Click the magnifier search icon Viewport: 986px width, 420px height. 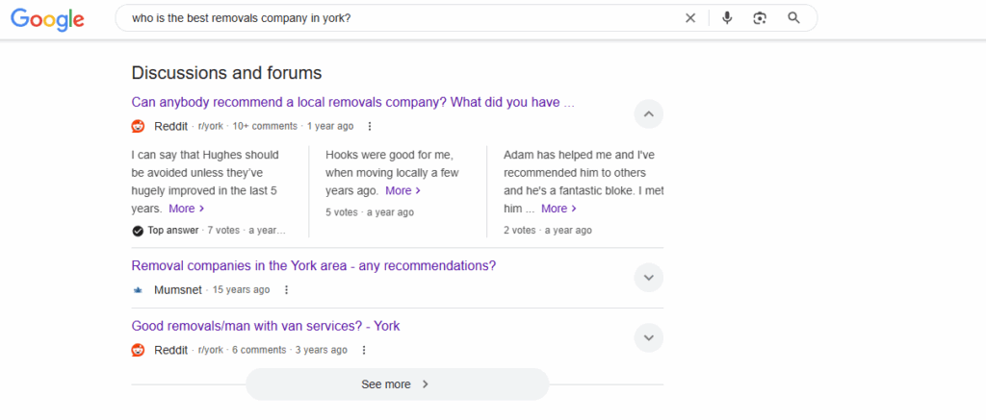[793, 18]
